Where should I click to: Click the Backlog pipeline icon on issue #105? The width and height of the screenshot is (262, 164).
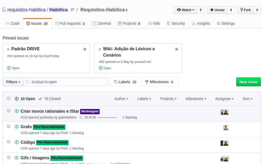point(70,133)
